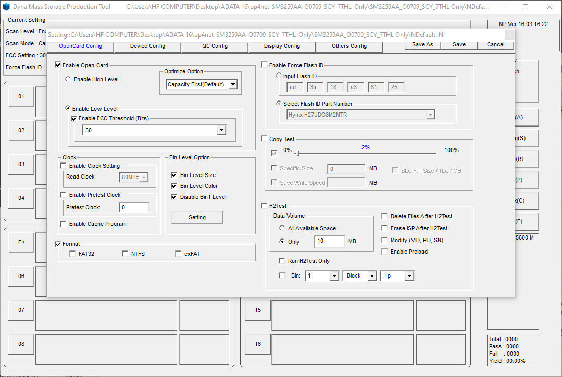Open the Block dropdown
Screen dimensions: 562x377
[372, 276]
